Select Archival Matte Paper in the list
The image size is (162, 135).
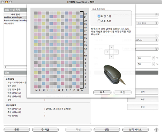pos(15,17)
